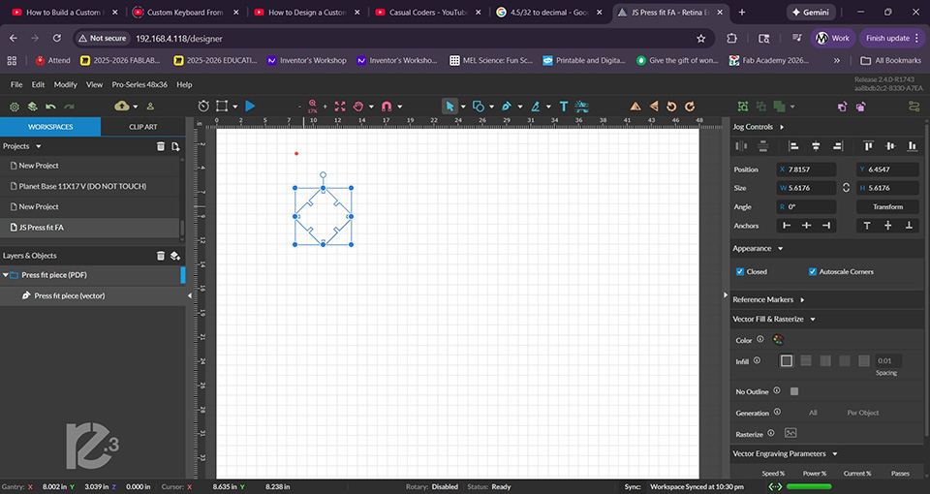Switch to the WORKSPACES tab
This screenshot has height=494, width=930.
point(50,127)
